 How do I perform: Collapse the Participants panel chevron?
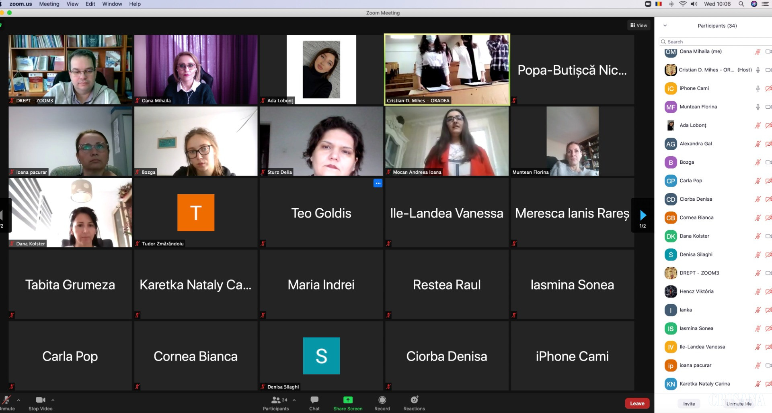coord(665,26)
